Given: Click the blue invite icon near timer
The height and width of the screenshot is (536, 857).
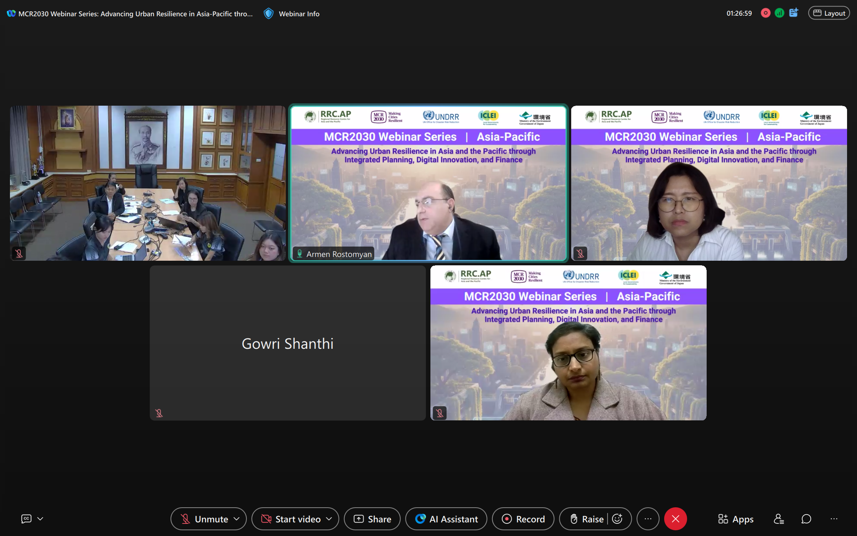Looking at the screenshot, I should point(794,13).
